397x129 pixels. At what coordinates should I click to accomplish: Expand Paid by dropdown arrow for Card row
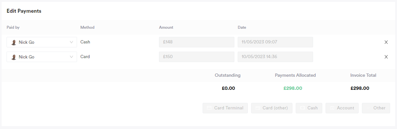[x=71, y=57]
